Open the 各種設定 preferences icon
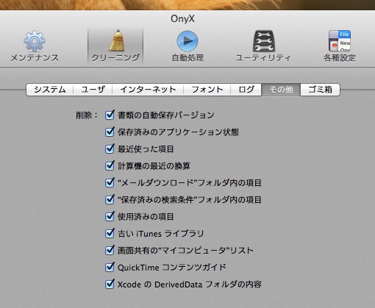Screen dimensions: 375x308 tap(340, 41)
